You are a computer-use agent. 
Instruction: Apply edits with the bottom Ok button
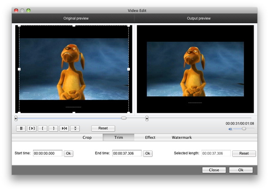pos(241,170)
